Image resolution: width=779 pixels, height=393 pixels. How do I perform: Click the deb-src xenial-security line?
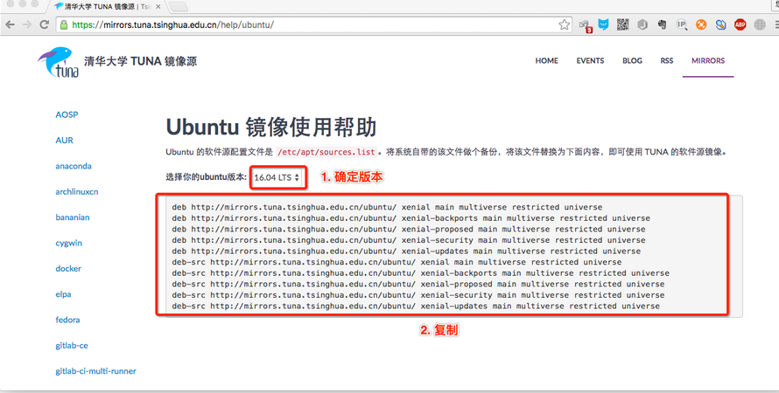coord(418,295)
